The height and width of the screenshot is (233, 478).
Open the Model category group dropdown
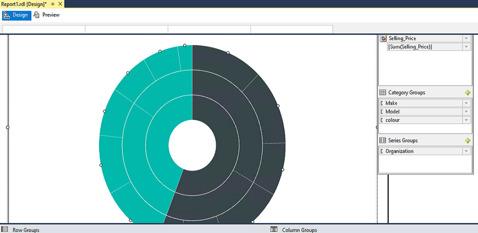466,111
